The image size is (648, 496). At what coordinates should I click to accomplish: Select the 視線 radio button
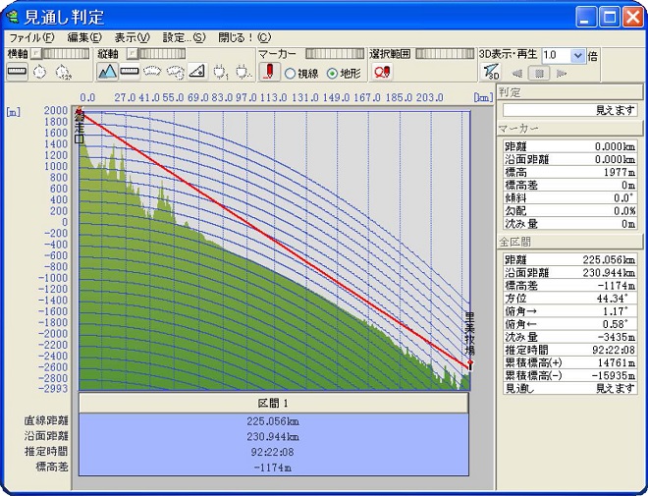(290, 74)
